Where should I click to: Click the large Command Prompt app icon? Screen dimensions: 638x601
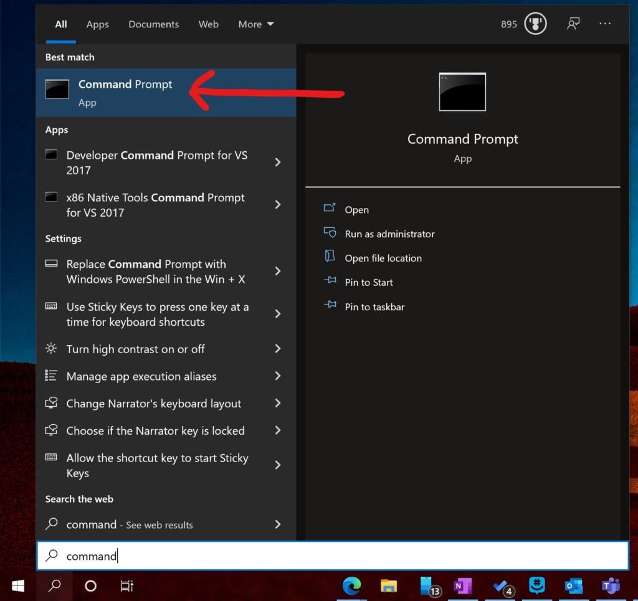tap(462, 92)
